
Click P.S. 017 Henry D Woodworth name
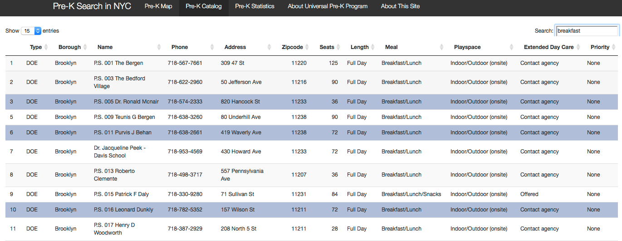114,229
